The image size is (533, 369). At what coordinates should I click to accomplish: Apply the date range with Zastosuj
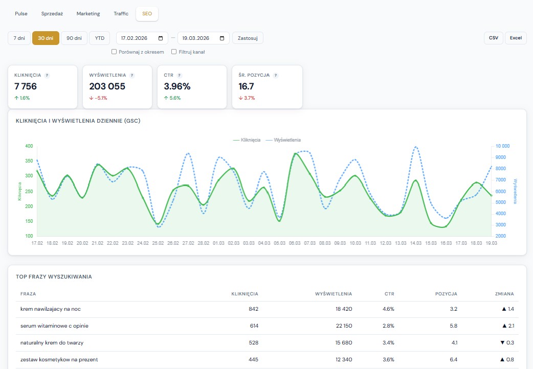248,38
